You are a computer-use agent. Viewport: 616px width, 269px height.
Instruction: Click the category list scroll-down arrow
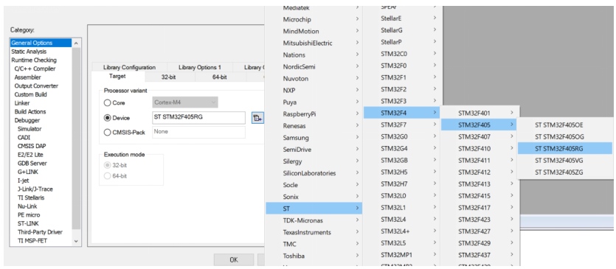76,241
